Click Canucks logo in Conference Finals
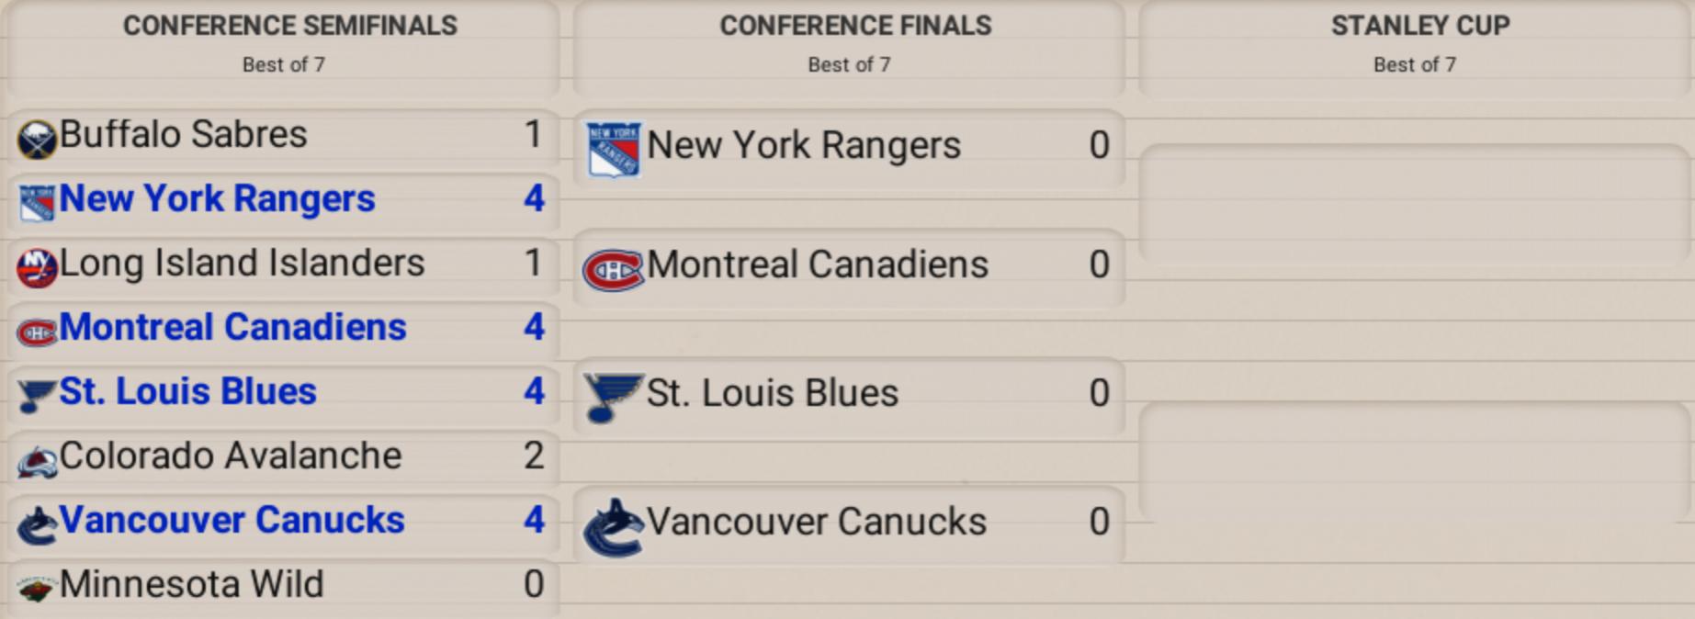1695x619 pixels. [614, 526]
